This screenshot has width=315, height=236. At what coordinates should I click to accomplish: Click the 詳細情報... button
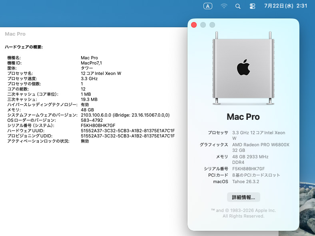[243, 197]
